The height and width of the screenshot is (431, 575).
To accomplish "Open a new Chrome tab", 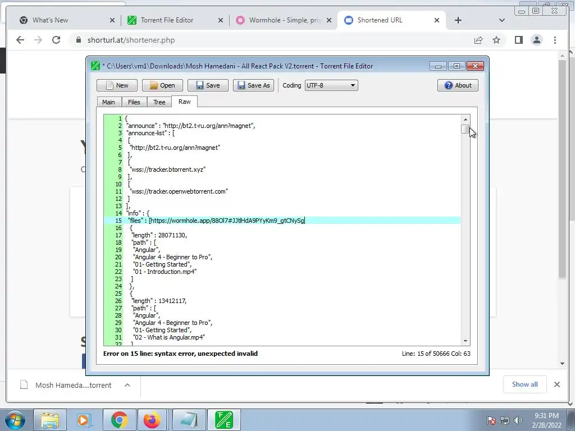I will [x=458, y=20].
